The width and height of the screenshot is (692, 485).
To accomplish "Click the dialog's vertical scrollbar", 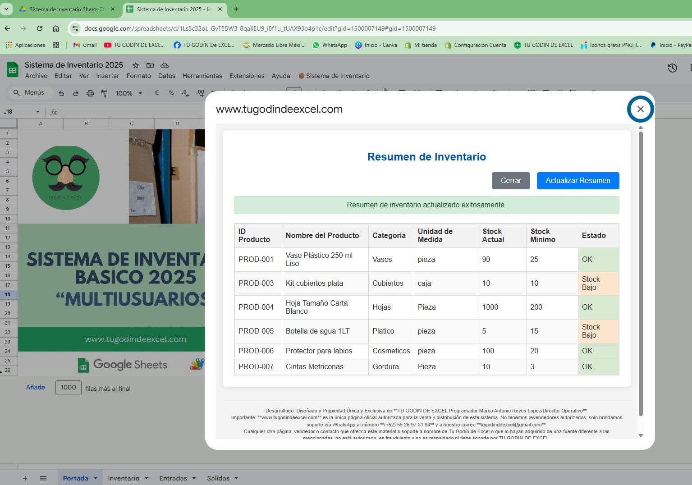I will pos(641,274).
